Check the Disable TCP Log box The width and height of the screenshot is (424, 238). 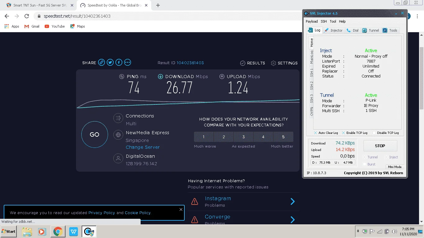(x=374, y=133)
